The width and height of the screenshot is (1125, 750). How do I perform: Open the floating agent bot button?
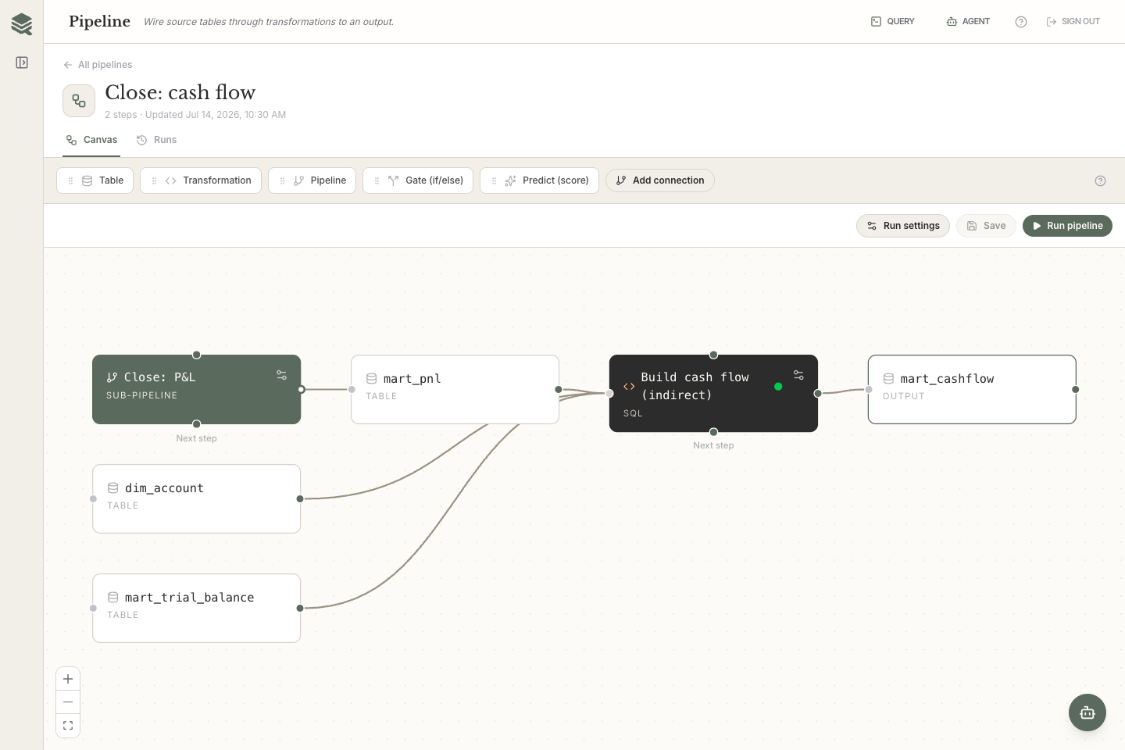tap(1087, 712)
